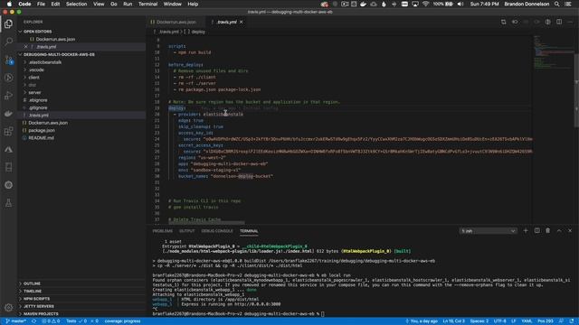Open errors and warnings count in status bar
Viewport: 579px width, 325px height.
click(51, 321)
